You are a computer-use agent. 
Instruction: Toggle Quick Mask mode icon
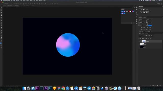[x=1, y=45]
